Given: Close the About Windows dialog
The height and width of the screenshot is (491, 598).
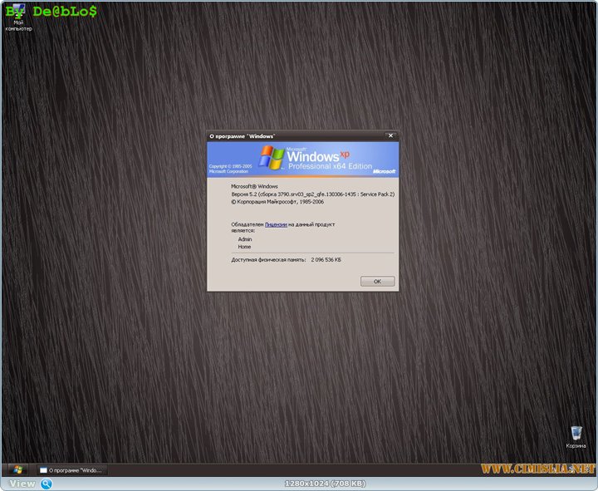Looking at the screenshot, I should [390, 135].
